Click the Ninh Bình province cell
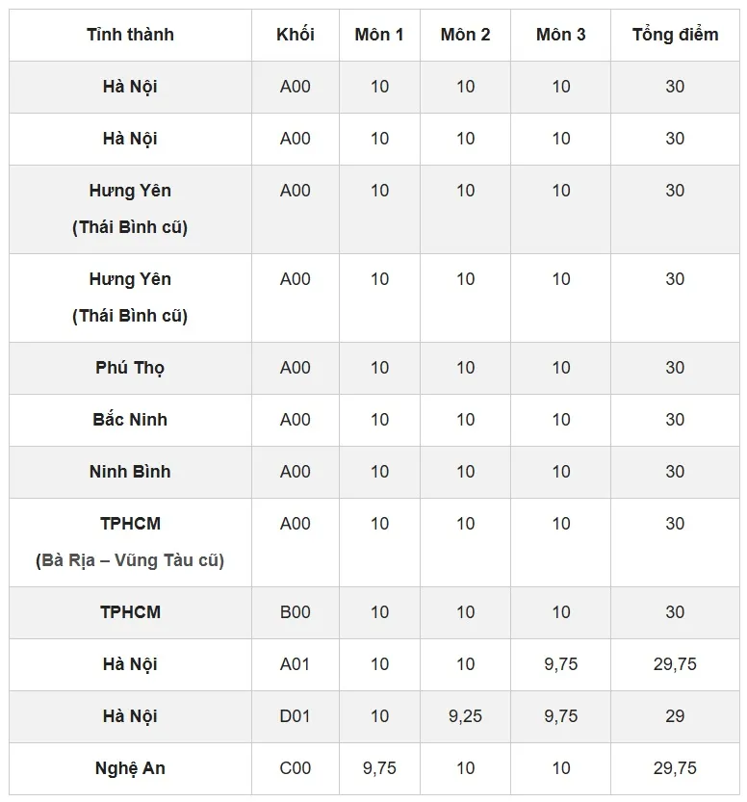Viewport: 747px width, 802px height. [x=130, y=472]
